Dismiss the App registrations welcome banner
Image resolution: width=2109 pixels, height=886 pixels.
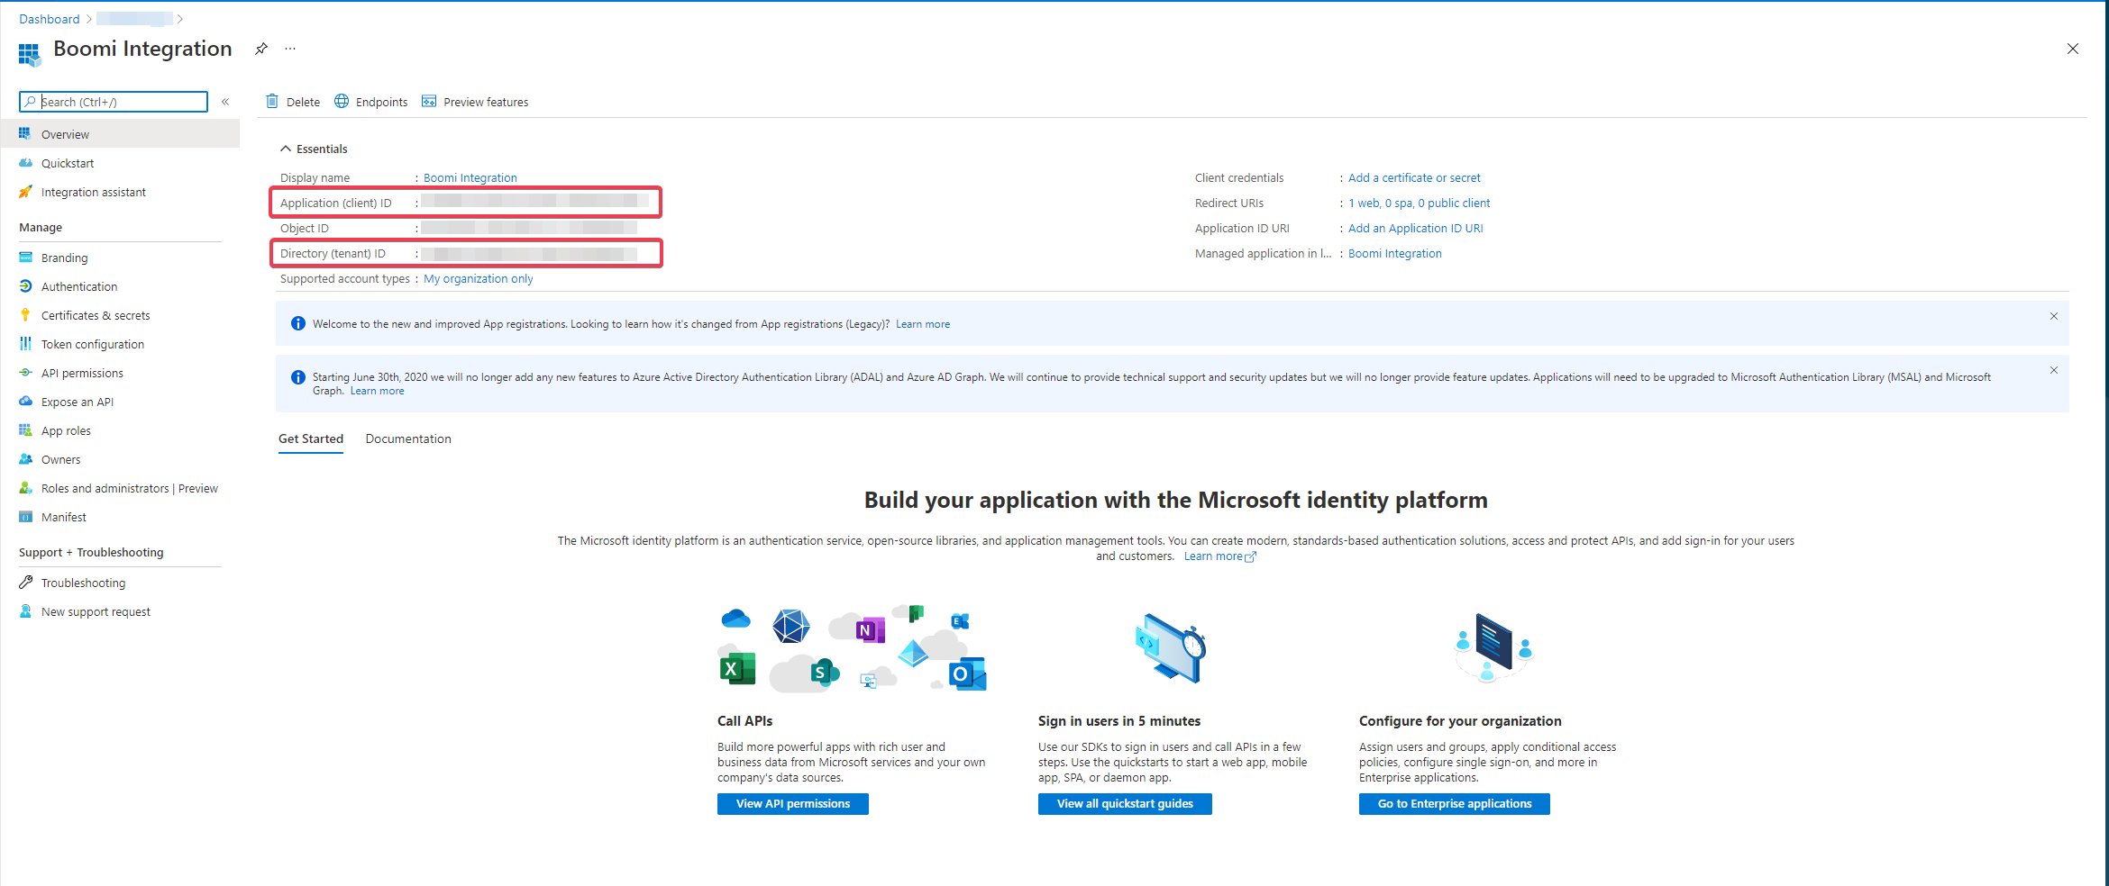[x=2054, y=316]
